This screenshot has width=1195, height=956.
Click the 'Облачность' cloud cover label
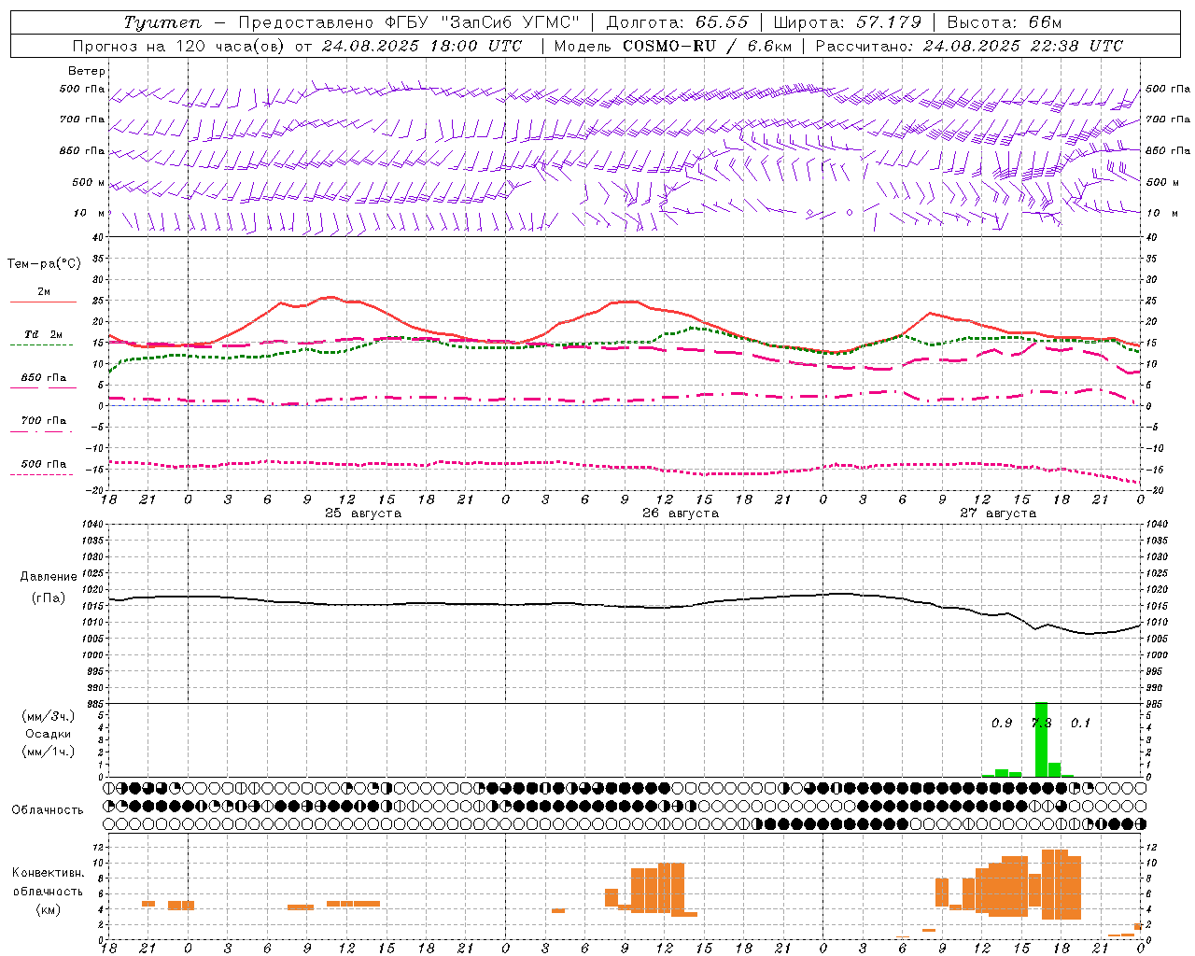tap(48, 810)
